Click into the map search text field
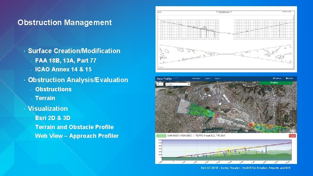 tap(178, 84)
